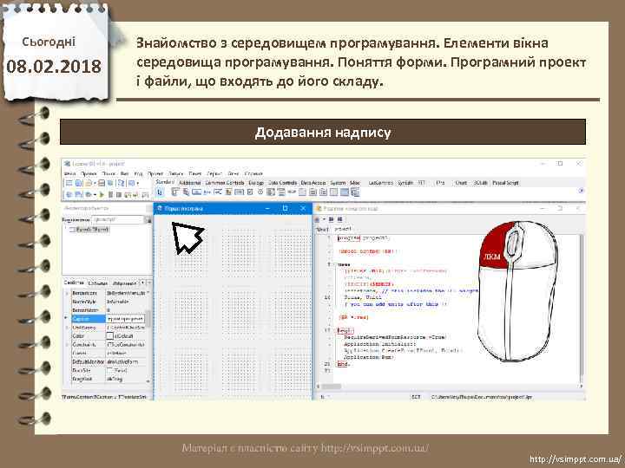Switch to the Events tab in Object Inspector
The height and width of the screenshot is (468, 625).
coord(97,283)
